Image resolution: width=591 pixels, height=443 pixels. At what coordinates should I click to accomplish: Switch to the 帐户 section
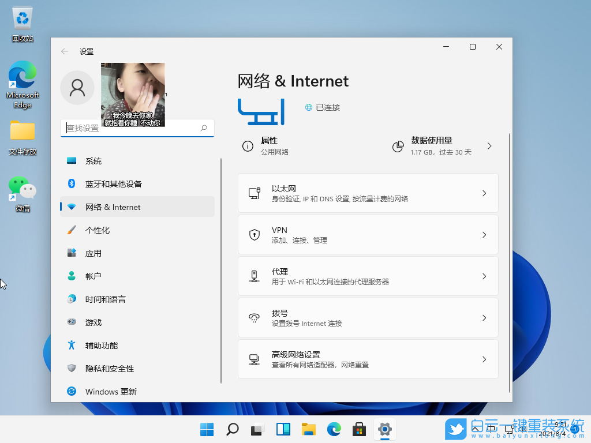[x=93, y=276]
